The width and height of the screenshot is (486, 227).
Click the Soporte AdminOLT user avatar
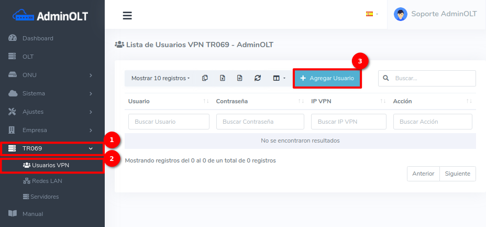401,14
